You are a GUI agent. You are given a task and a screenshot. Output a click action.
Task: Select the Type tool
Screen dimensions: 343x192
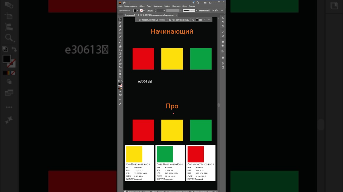pos(120,40)
